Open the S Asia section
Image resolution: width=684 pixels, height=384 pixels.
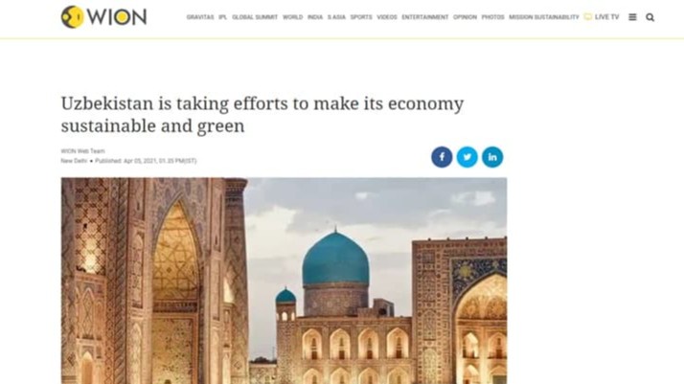(x=336, y=17)
